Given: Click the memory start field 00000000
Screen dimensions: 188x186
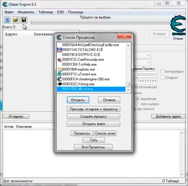Looking at the screenshot, I should coord(146,74).
